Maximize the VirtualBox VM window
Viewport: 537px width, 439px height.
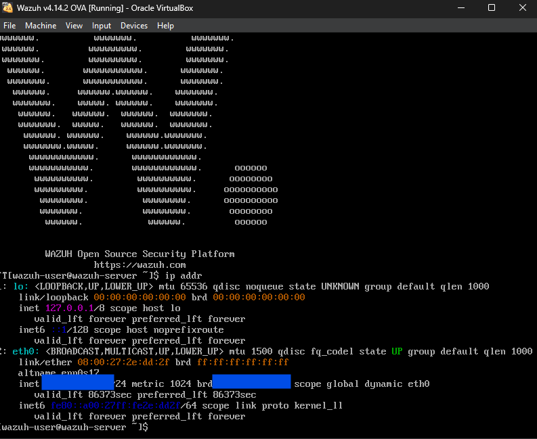point(492,8)
